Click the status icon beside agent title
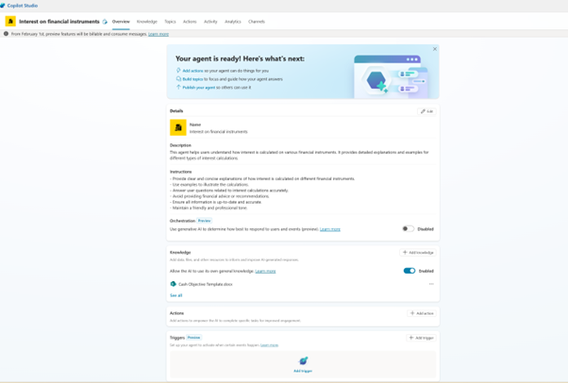Image resolution: width=568 pixels, height=383 pixels. click(105, 22)
